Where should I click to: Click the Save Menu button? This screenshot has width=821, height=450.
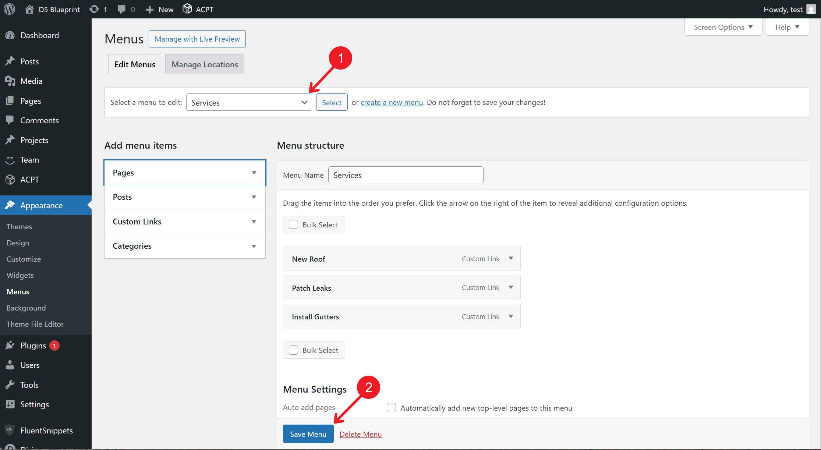tap(308, 434)
